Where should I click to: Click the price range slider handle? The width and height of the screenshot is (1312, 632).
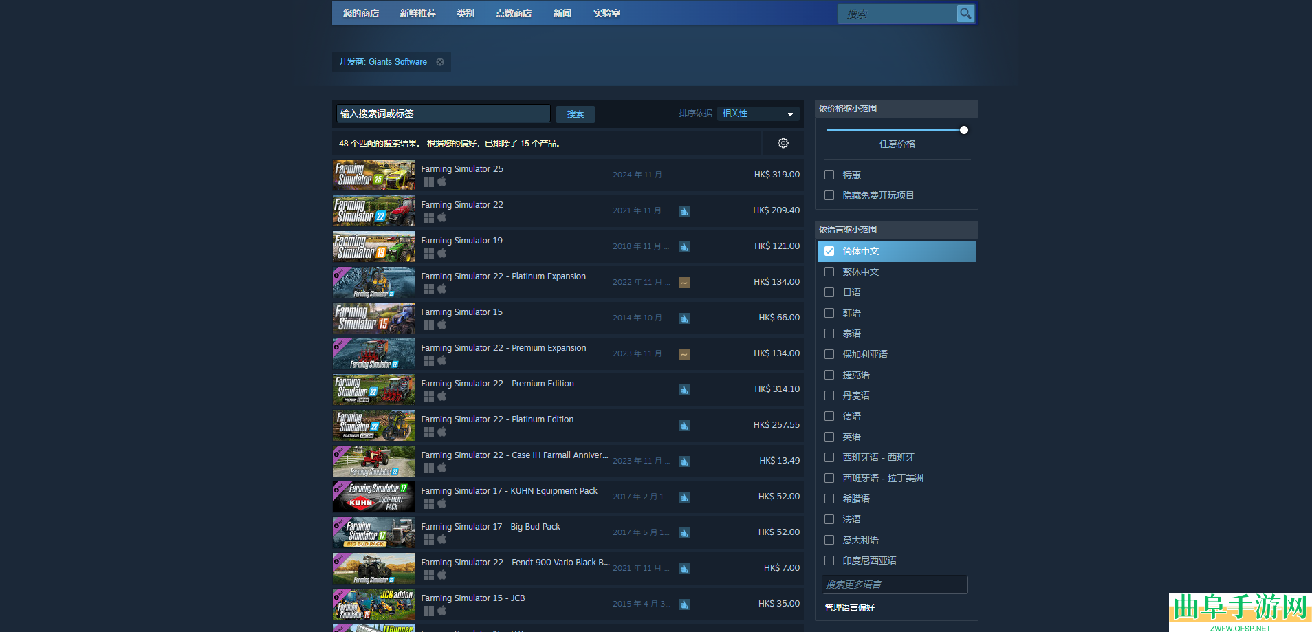[963, 130]
